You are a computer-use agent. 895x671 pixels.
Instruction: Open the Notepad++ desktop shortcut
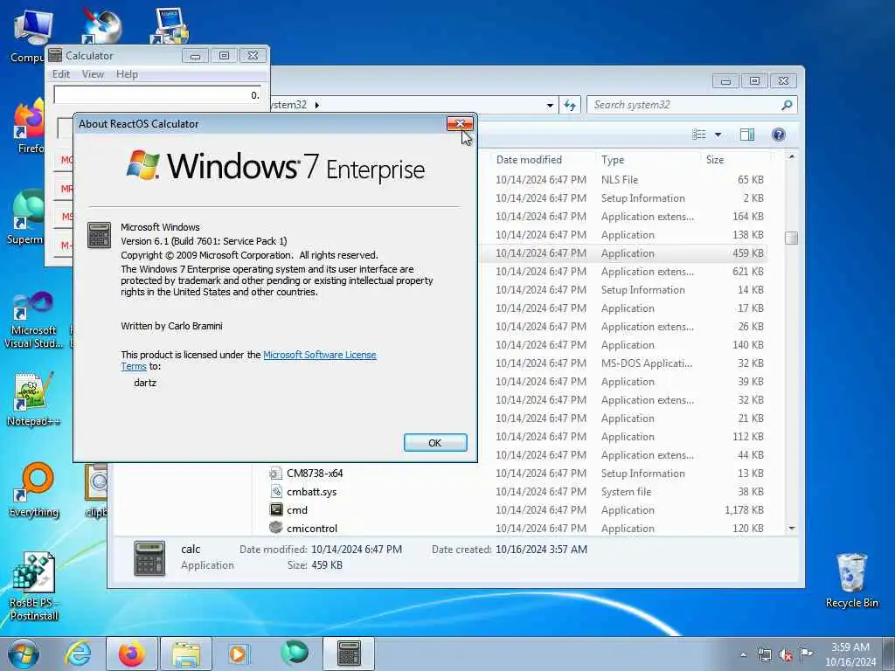tap(33, 398)
